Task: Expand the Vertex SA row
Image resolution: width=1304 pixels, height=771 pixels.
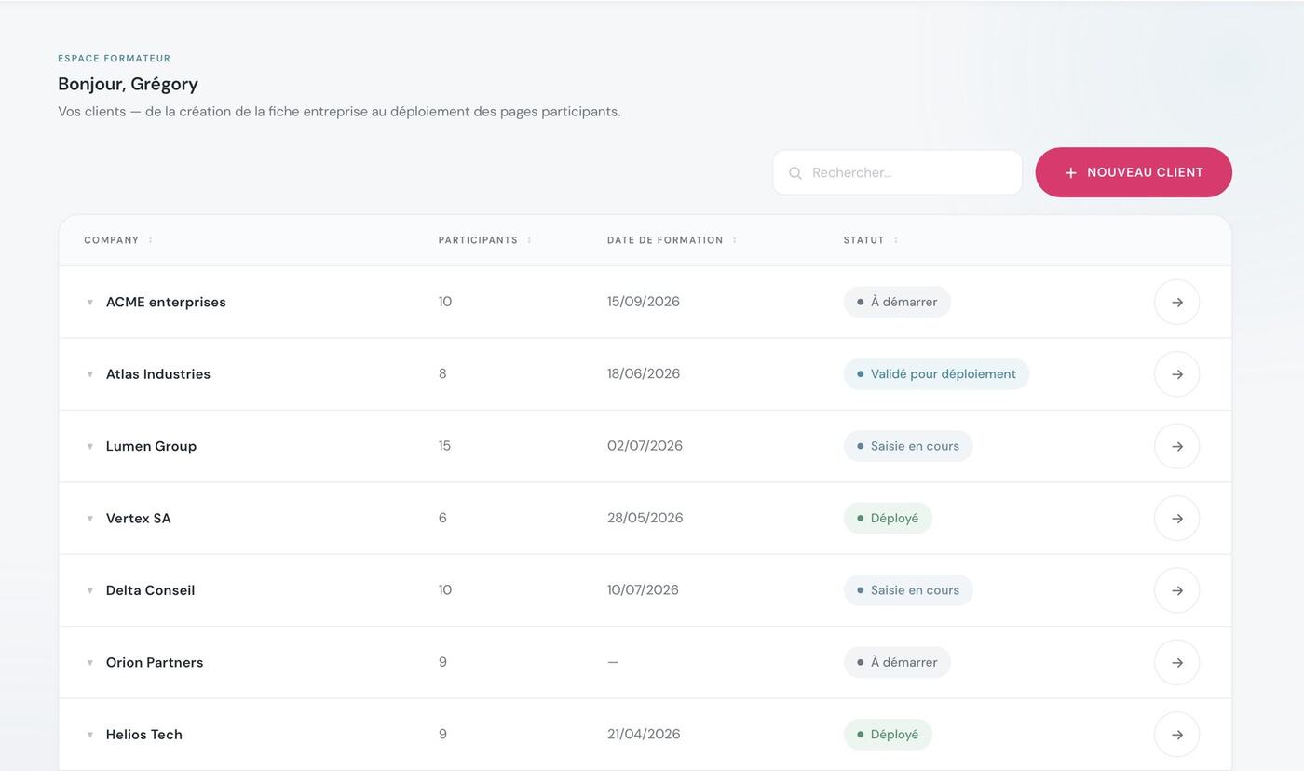Action: 90,519
